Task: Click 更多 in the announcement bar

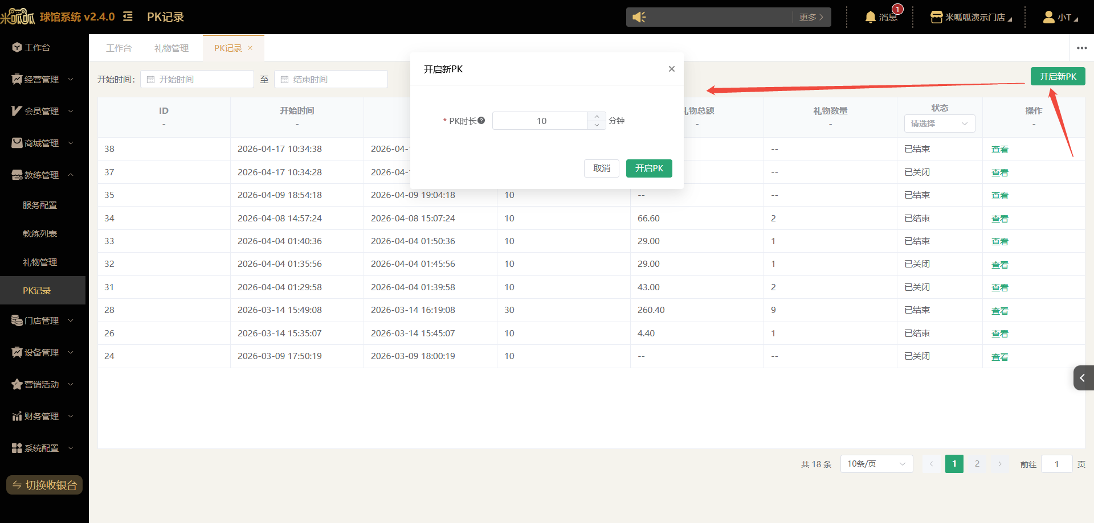Action: (x=811, y=17)
